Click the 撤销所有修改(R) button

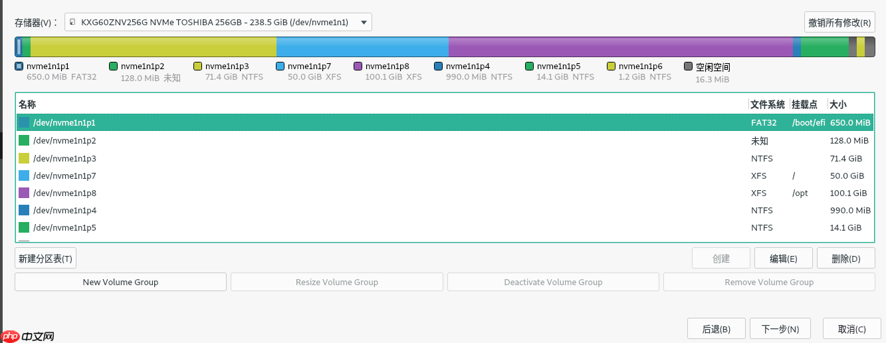click(839, 22)
